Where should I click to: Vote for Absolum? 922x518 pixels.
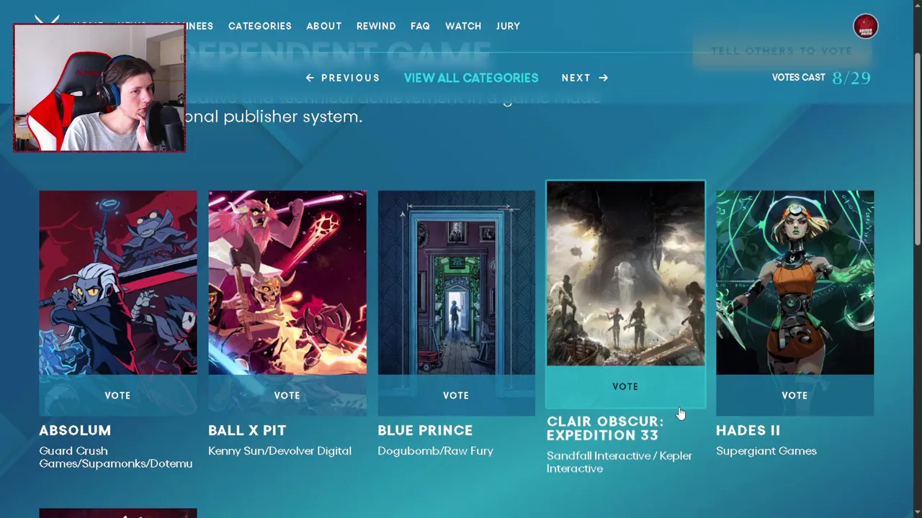[118, 395]
